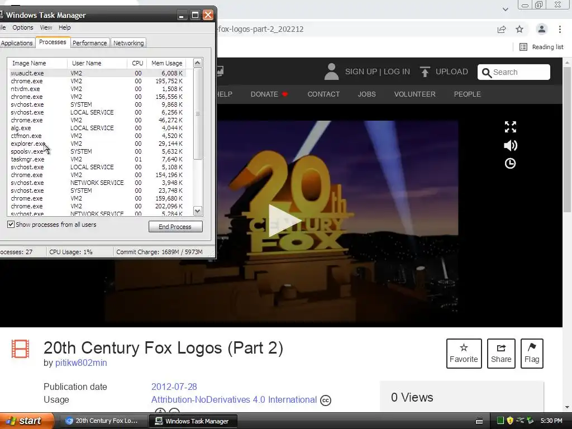Screen dimensions: 572x429
Task: Open Chrome three-dot menu
Action: 560,29
